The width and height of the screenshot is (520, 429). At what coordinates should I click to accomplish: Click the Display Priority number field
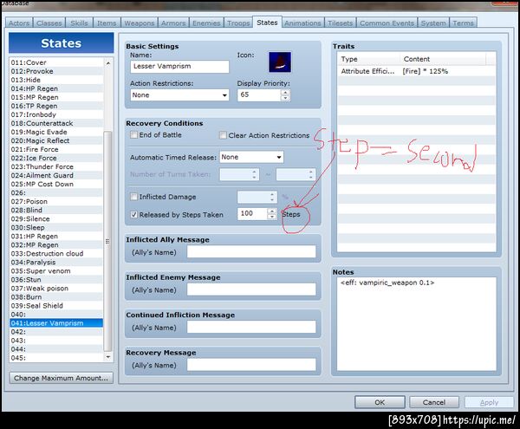click(x=259, y=94)
